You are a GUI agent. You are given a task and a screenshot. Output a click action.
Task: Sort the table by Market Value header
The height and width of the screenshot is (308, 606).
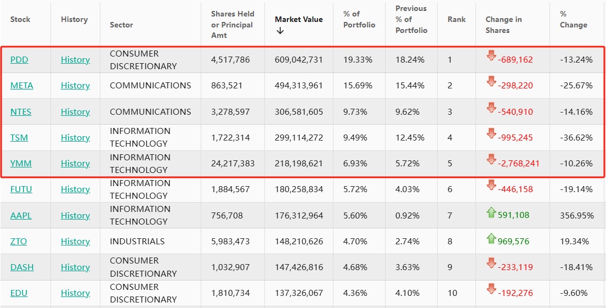point(298,19)
